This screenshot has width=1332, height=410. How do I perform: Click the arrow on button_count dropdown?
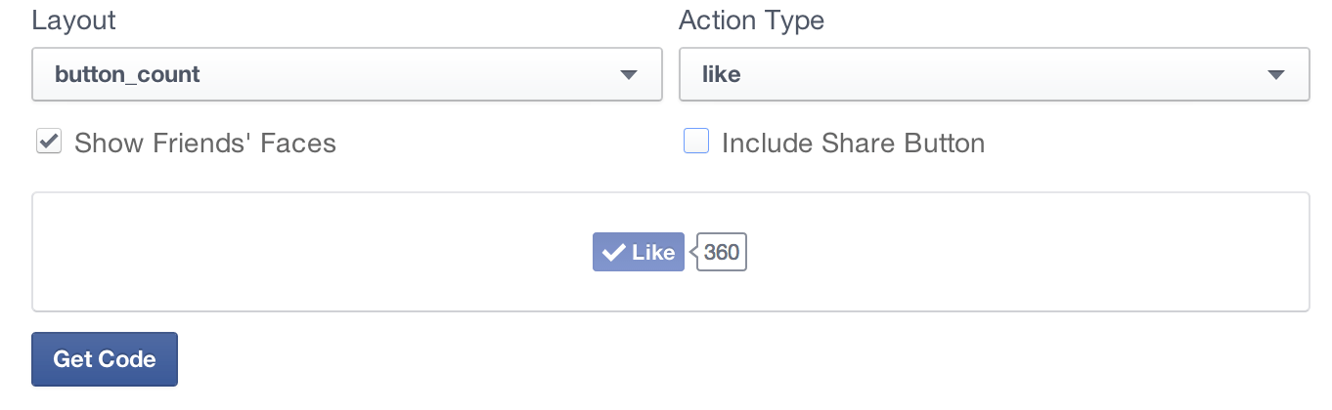[x=629, y=74]
